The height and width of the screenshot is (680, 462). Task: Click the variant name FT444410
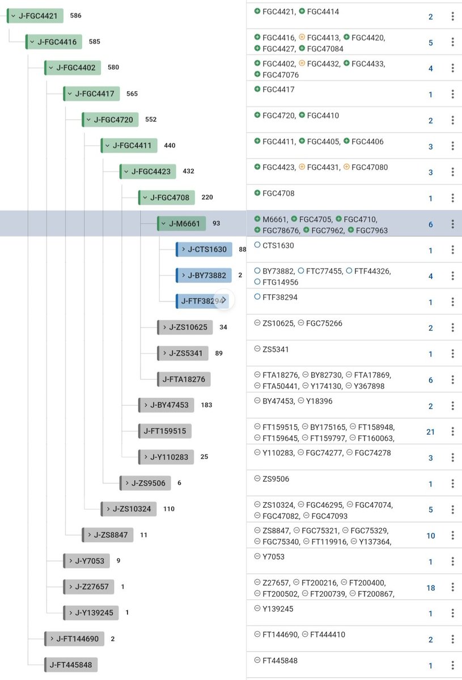[x=328, y=635]
